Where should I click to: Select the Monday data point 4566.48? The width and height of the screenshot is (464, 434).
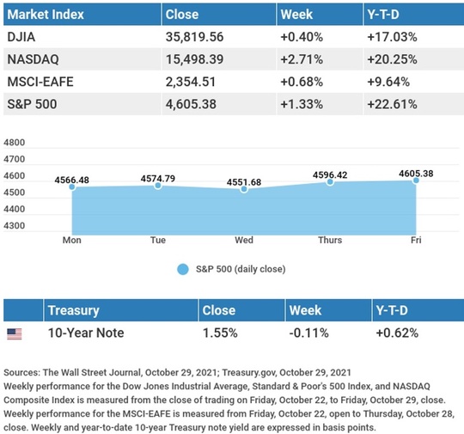tap(72, 186)
